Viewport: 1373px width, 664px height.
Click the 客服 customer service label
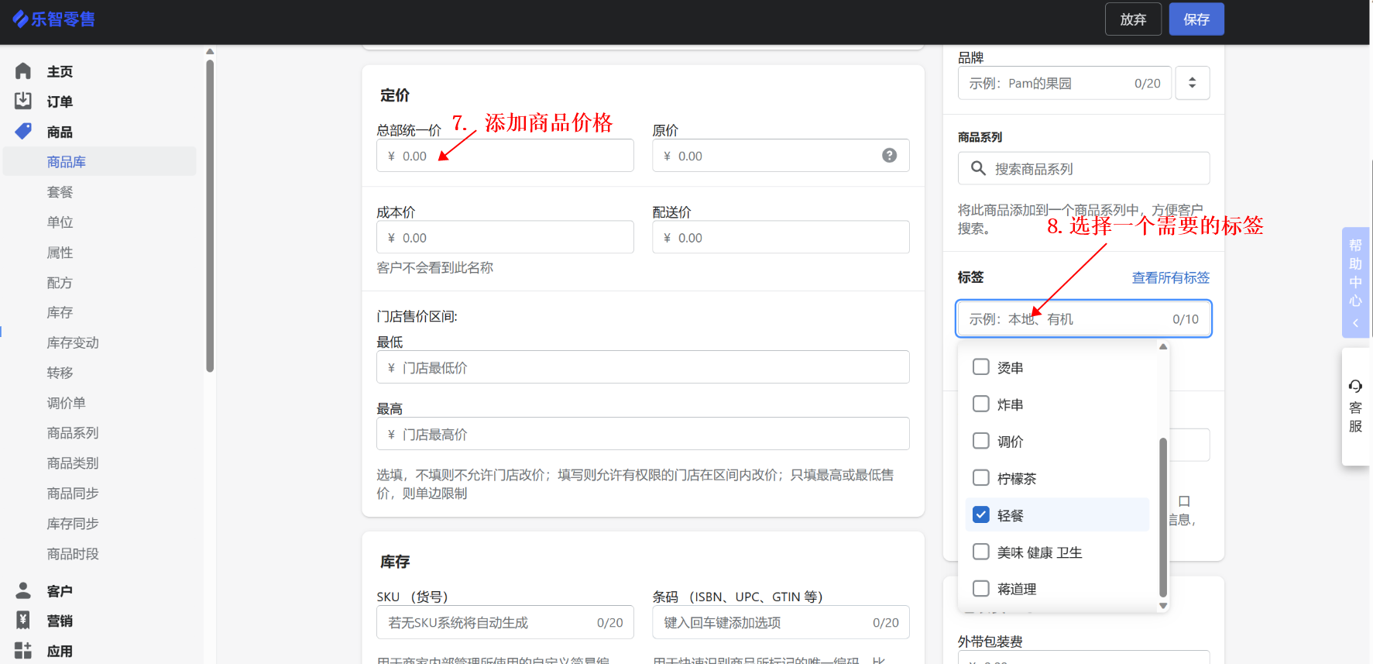(1355, 417)
